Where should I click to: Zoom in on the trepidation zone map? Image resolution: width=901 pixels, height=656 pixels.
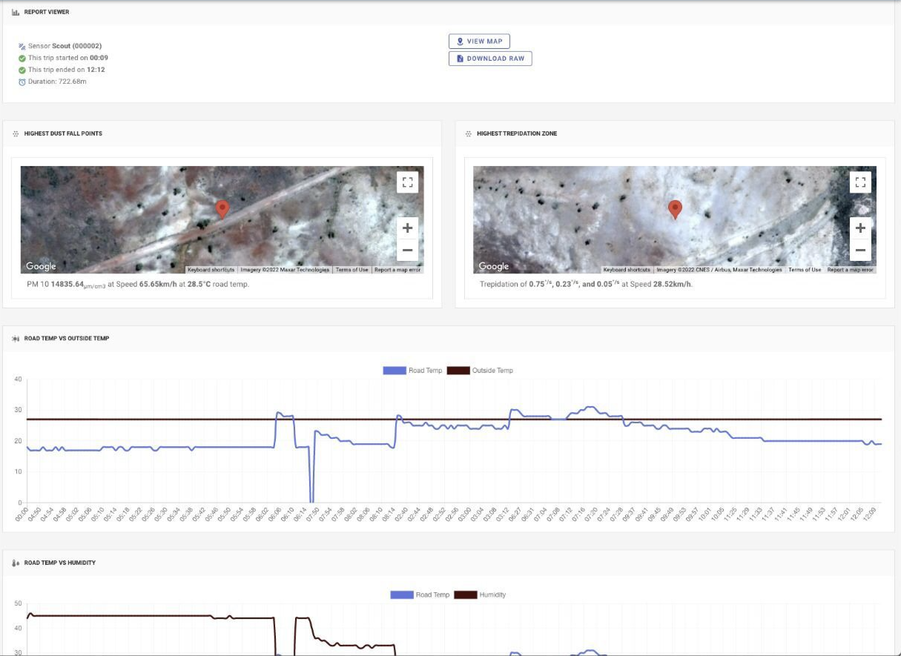click(x=860, y=228)
